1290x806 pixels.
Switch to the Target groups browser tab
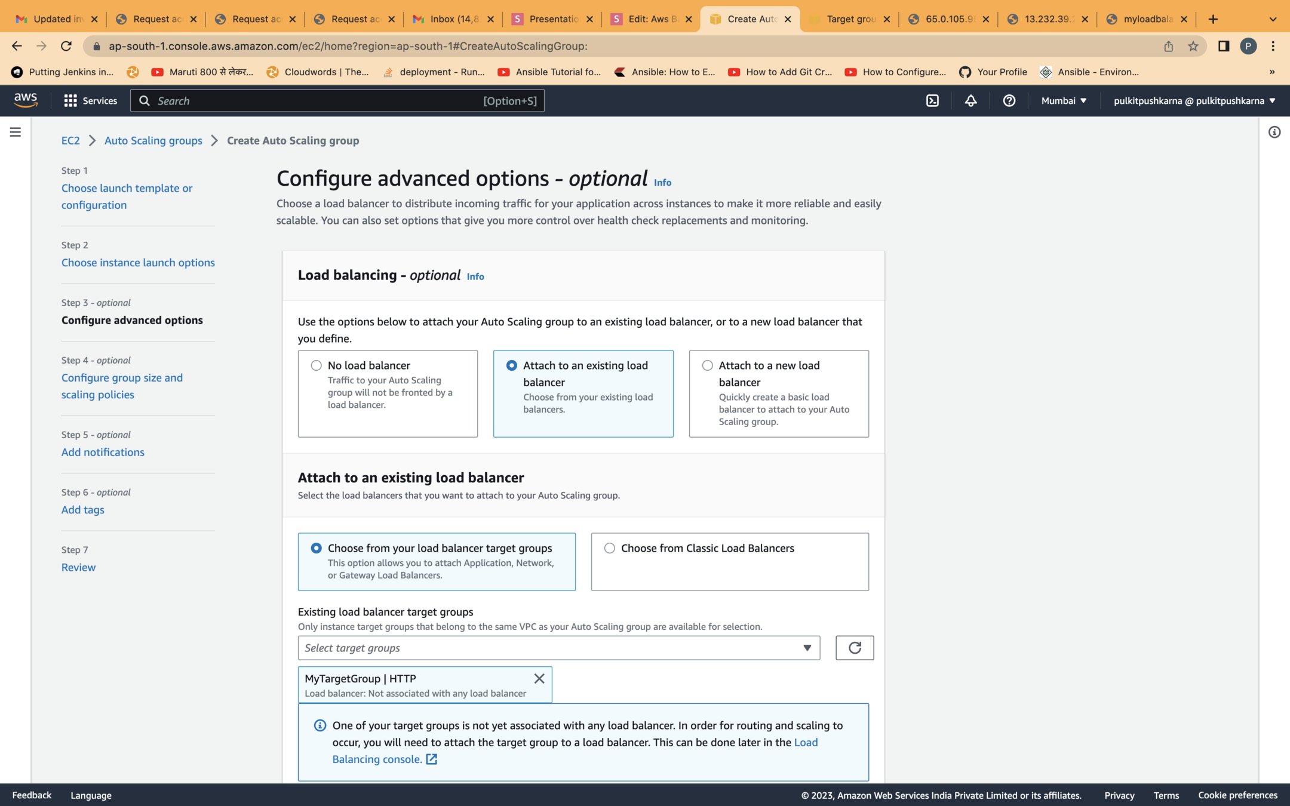point(849,19)
